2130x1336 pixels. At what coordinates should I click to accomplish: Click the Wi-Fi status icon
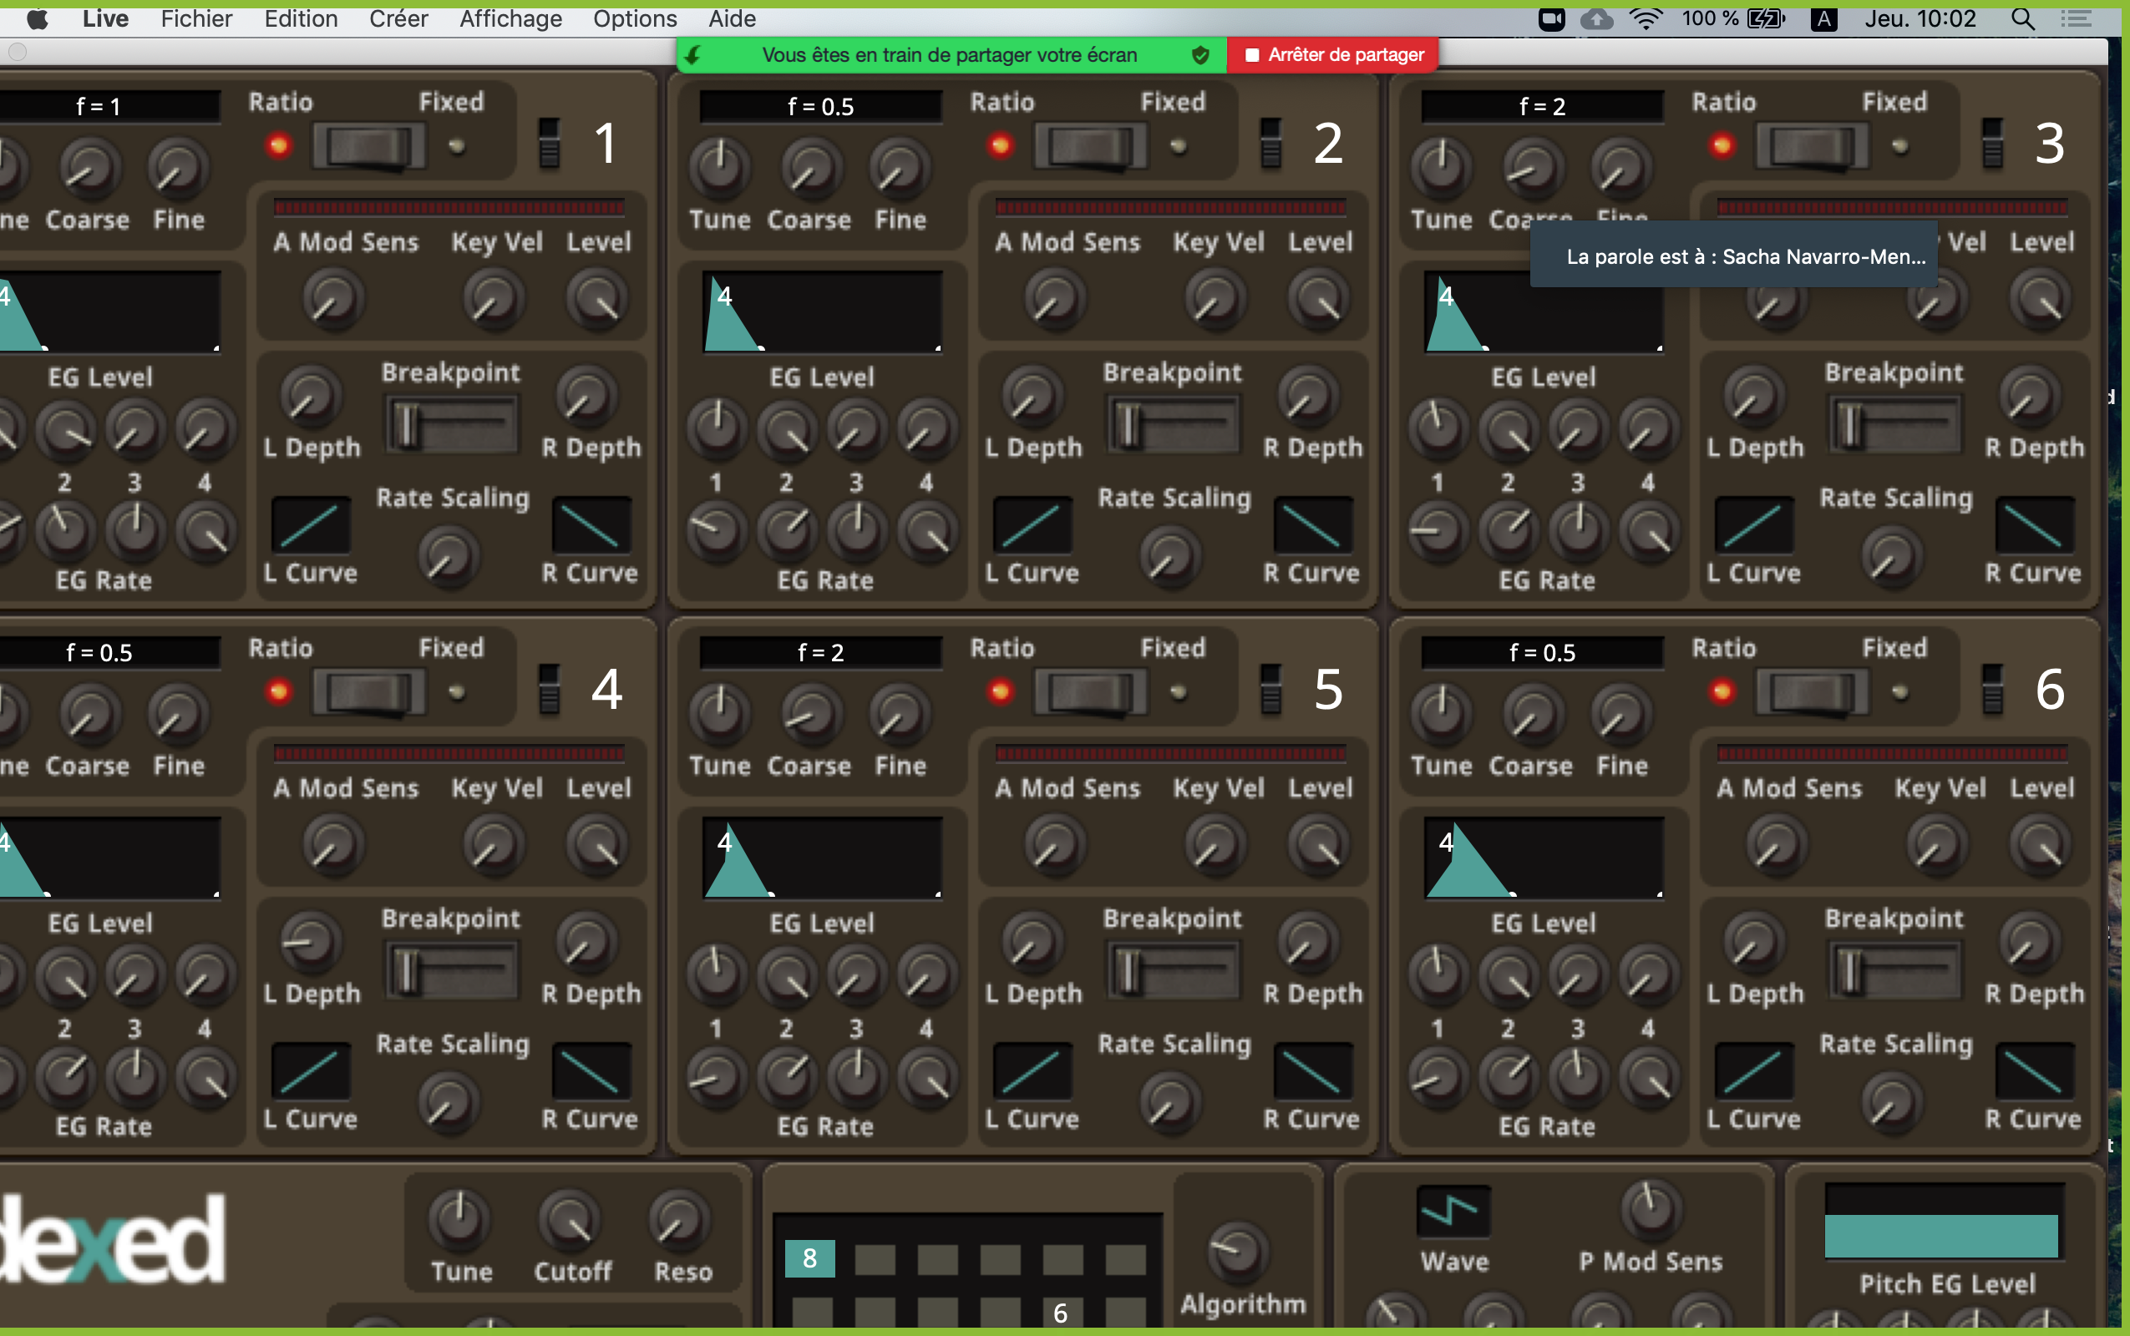coord(1645,18)
